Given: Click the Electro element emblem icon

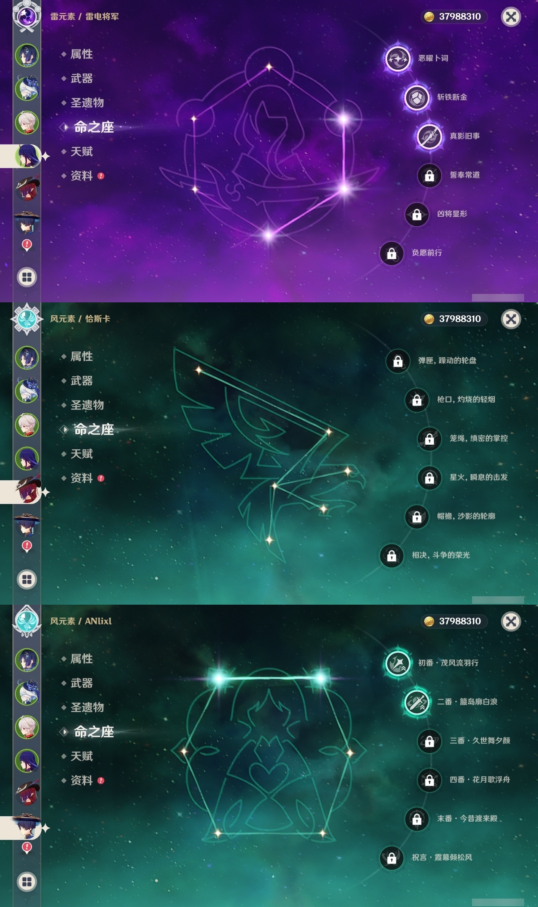Looking at the screenshot, I should click(x=27, y=16).
